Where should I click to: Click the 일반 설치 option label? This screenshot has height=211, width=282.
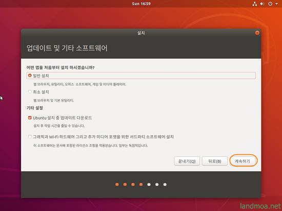pos(41,76)
